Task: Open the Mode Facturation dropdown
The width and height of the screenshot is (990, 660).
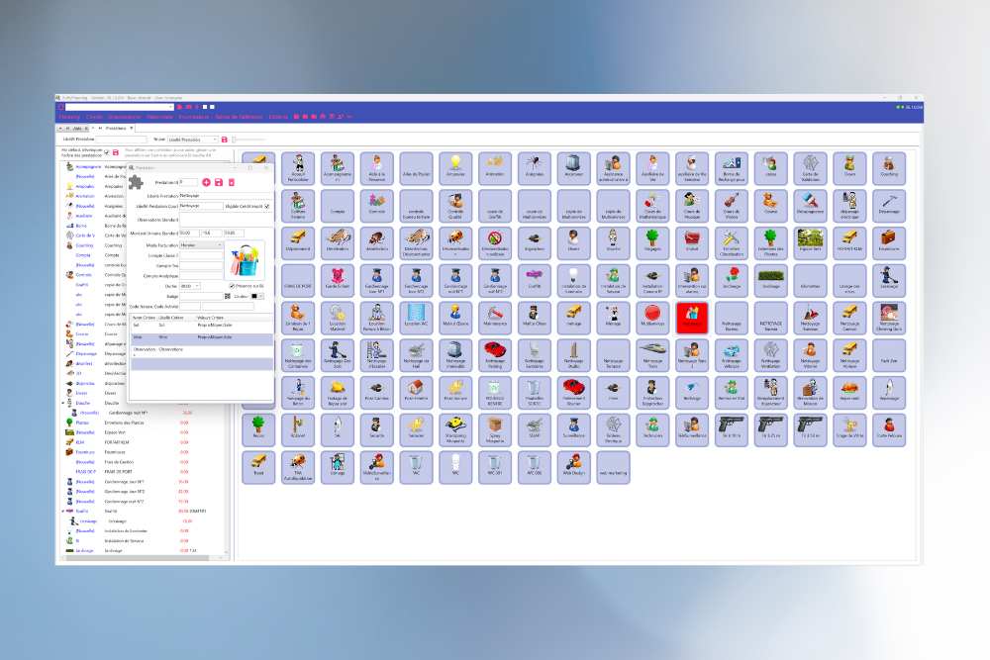Action: pos(201,244)
